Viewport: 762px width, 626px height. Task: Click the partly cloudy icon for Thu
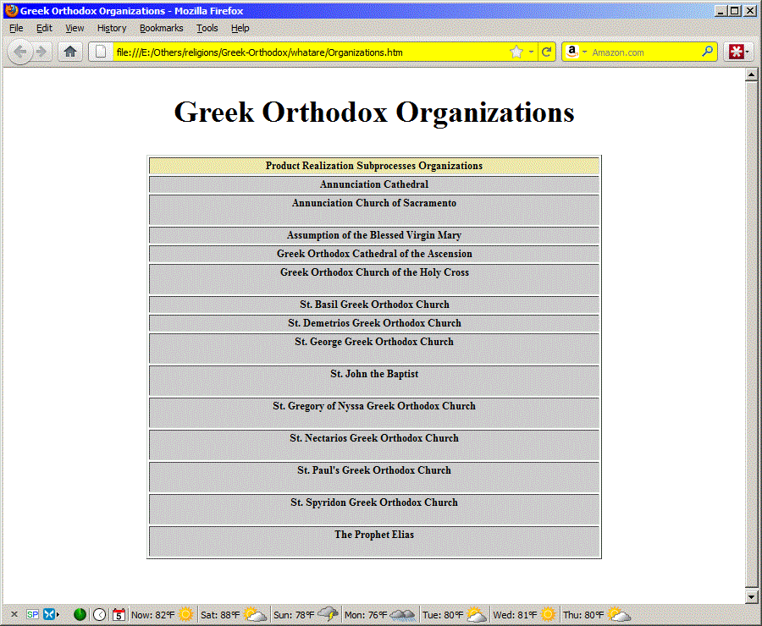[x=619, y=614]
